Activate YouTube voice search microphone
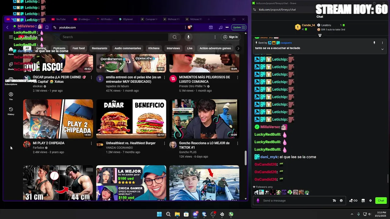Viewport: 390px width, 219px height. click(188, 37)
